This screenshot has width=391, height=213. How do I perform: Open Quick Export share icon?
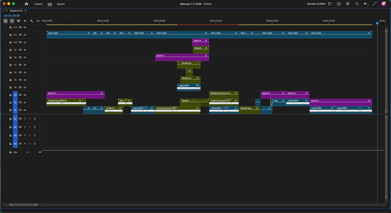click(x=339, y=4)
